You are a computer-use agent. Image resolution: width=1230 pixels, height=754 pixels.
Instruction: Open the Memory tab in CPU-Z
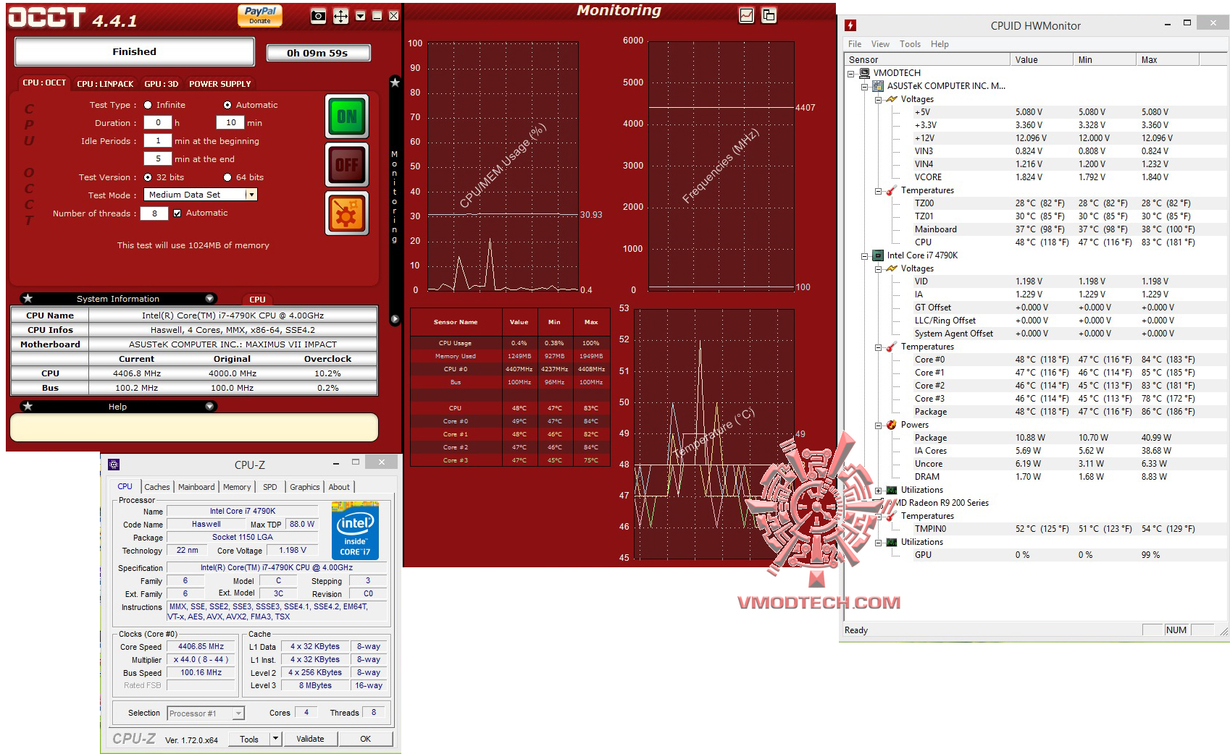pyautogui.click(x=237, y=487)
